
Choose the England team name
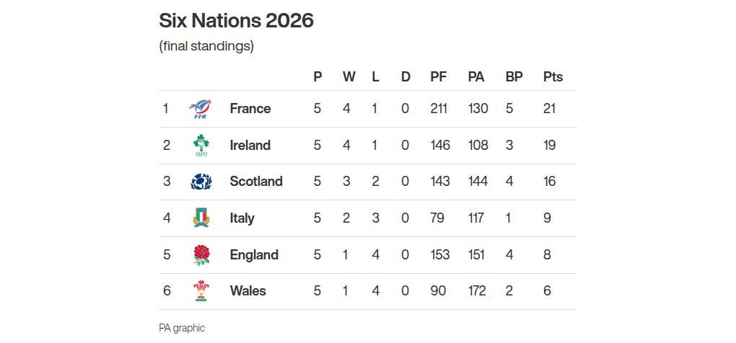(x=253, y=254)
